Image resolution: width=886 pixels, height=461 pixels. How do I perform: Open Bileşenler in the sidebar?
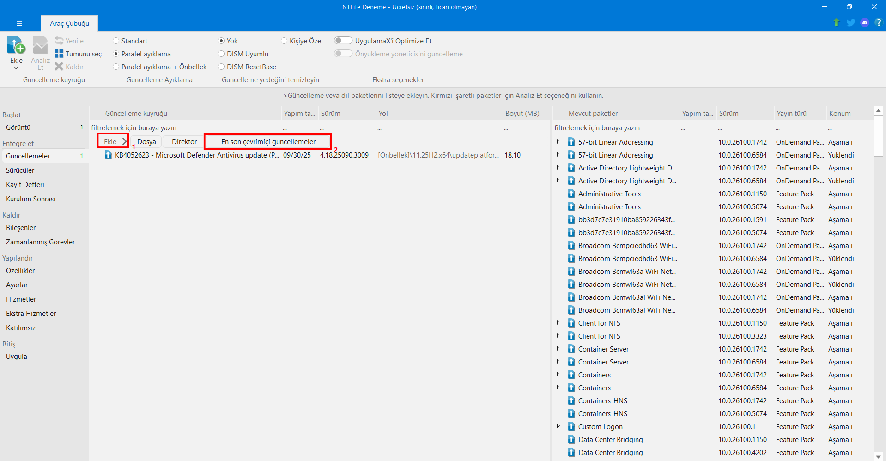44,228
